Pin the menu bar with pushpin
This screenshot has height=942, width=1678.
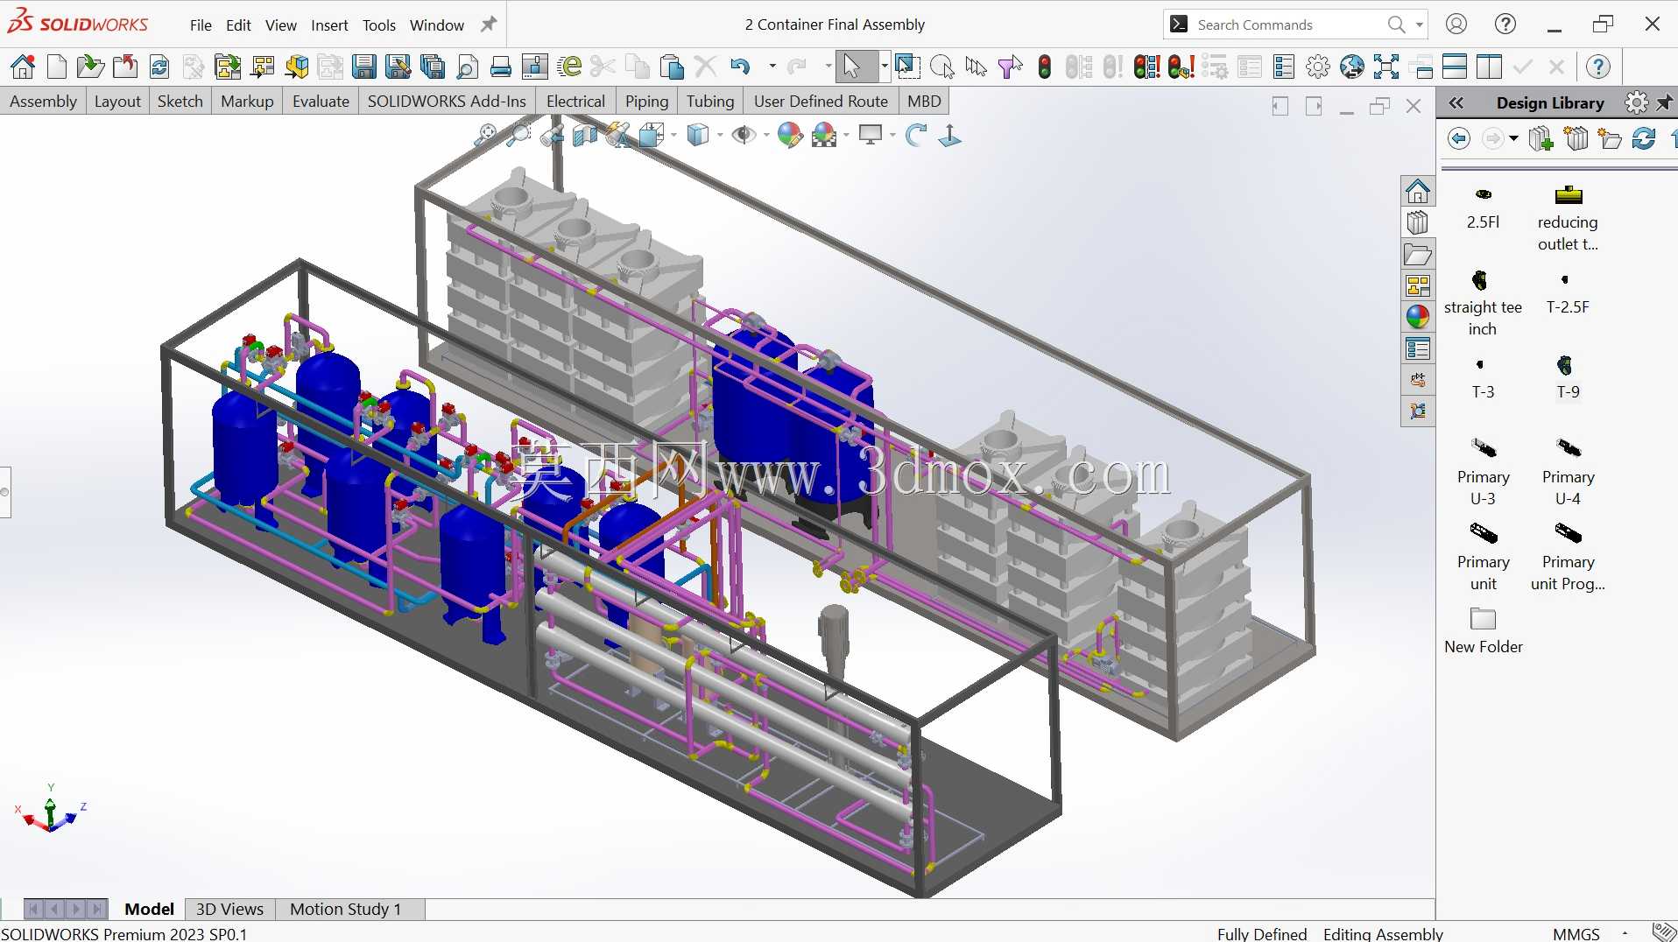[x=489, y=25]
